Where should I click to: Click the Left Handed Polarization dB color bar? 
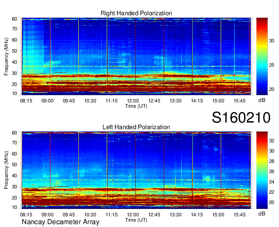pos(262,170)
